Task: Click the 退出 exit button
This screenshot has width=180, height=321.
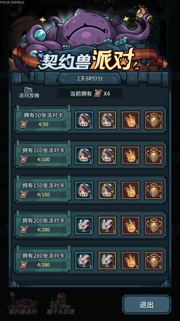Action: pyautogui.click(x=146, y=305)
